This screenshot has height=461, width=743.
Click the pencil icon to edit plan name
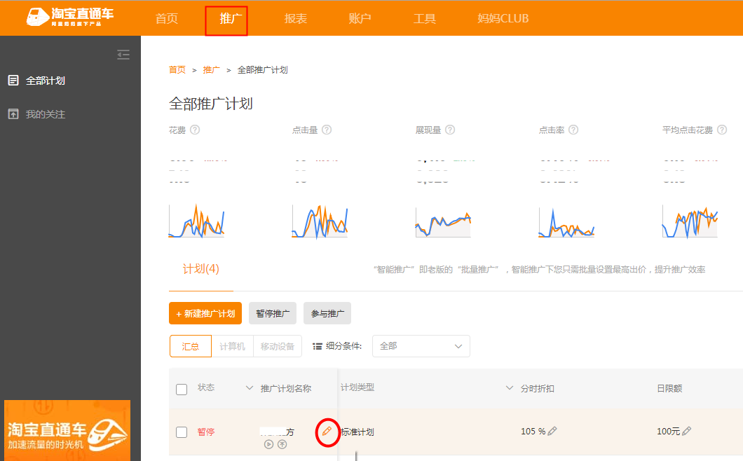tap(327, 431)
